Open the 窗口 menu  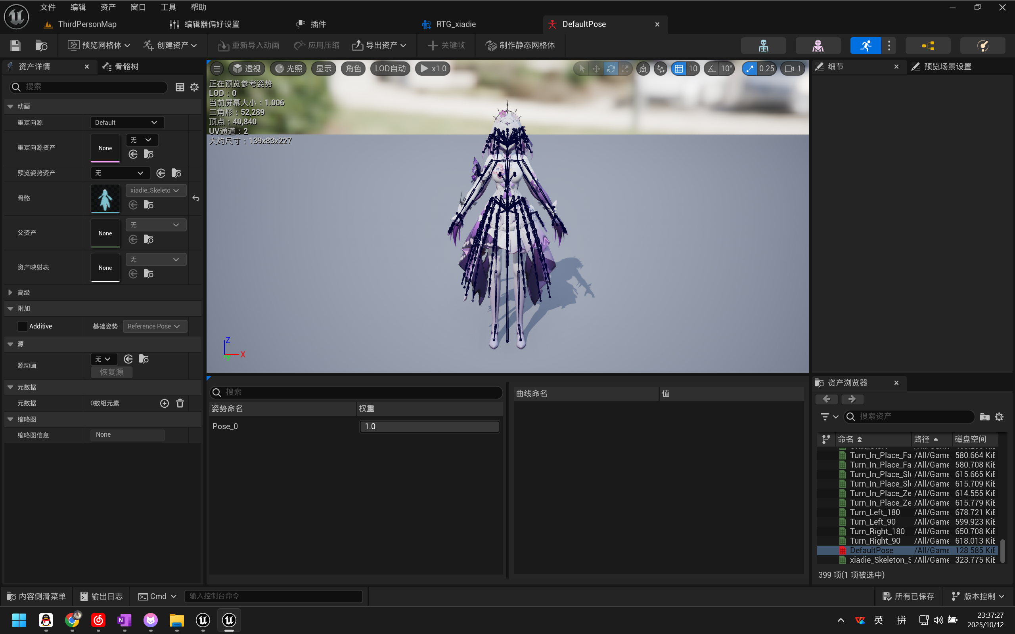pos(138,7)
